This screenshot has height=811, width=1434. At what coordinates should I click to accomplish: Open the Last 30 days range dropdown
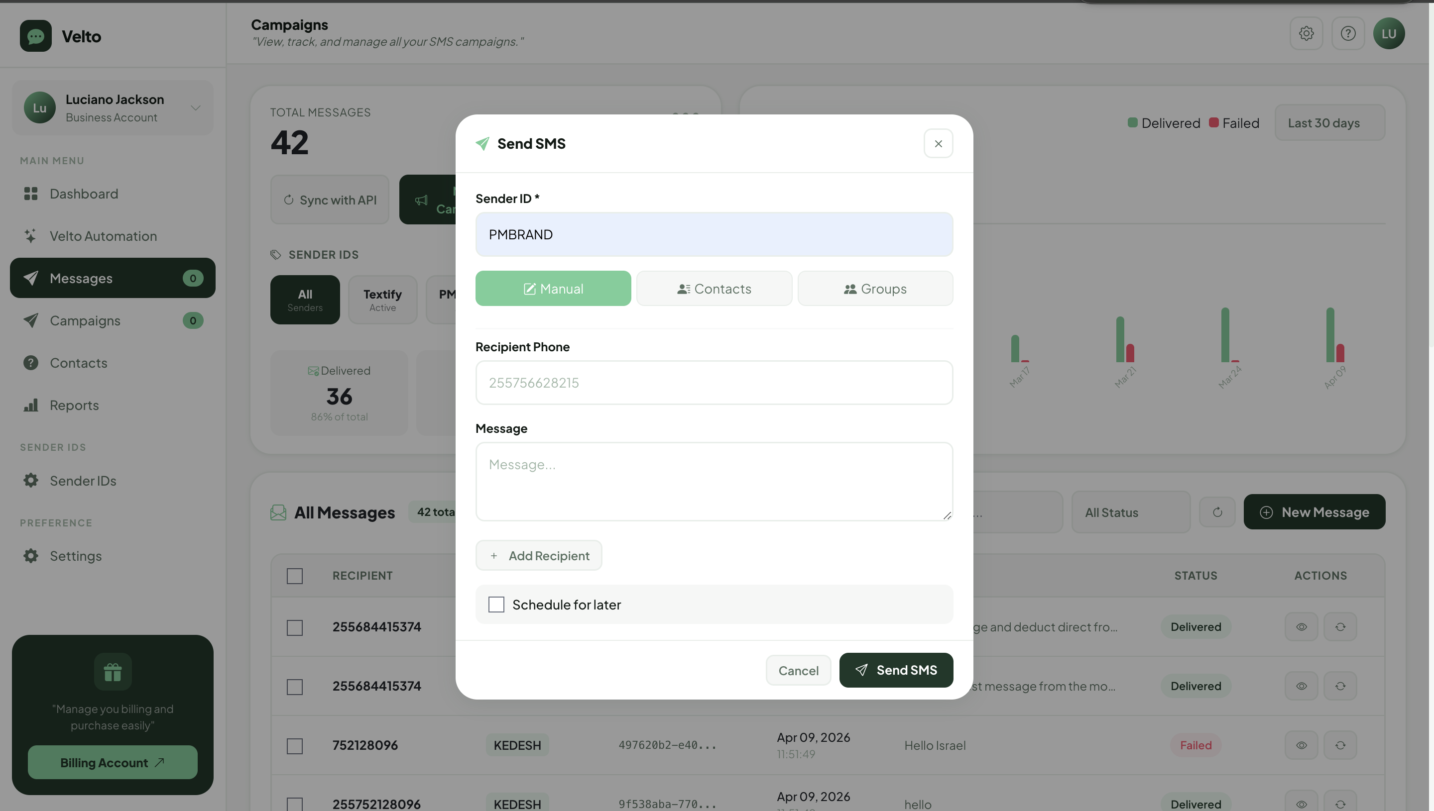(1329, 122)
